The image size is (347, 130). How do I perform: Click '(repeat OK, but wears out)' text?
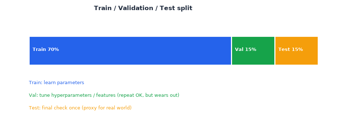click(x=148, y=95)
